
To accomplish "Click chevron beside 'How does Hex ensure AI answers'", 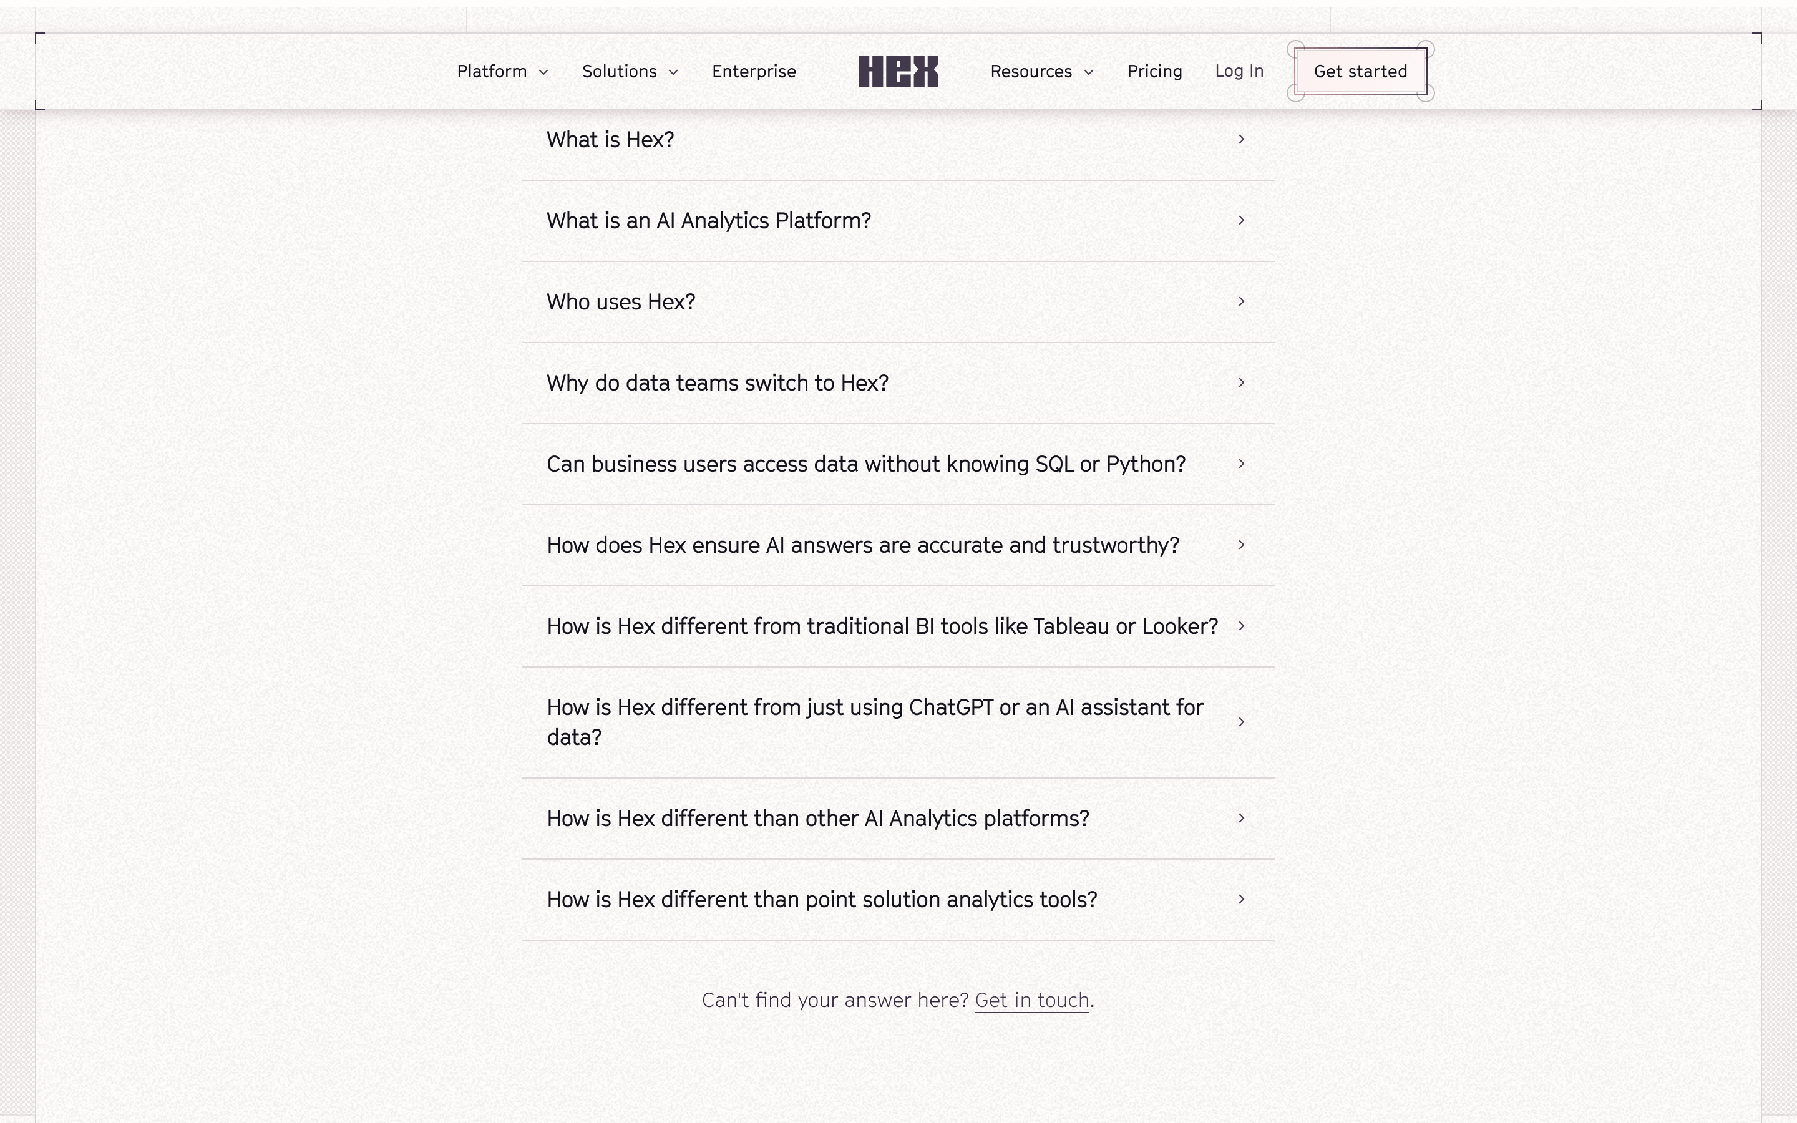I will pos(1241,545).
